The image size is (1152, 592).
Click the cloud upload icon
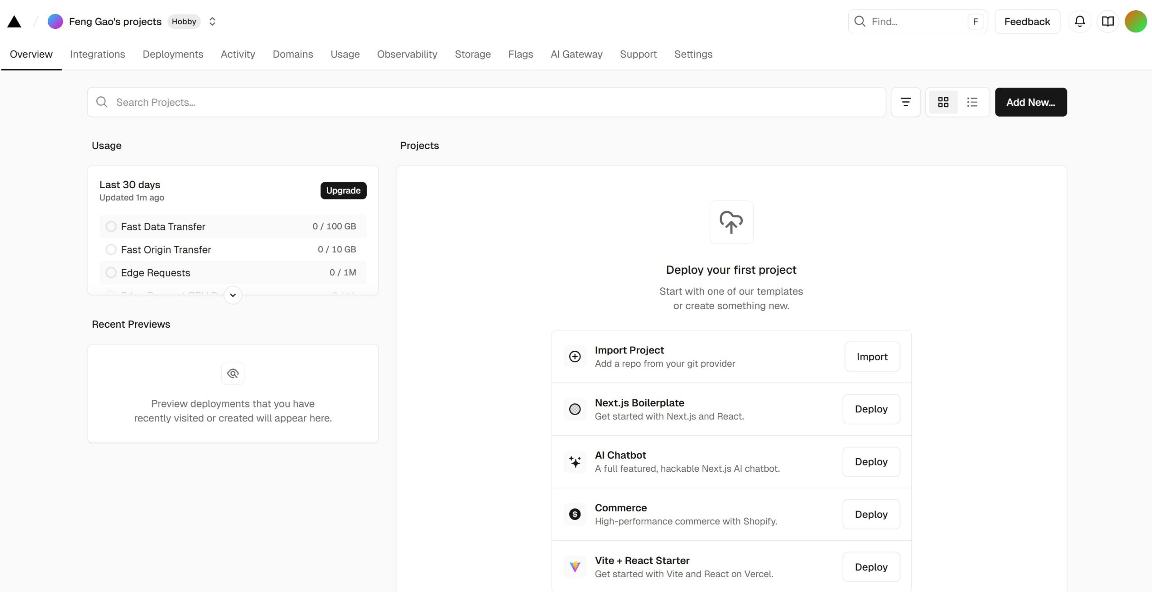[x=731, y=222]
